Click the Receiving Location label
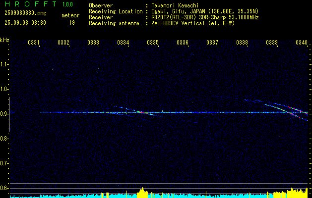This screenshot has width=312, height=198. coord(116,11)
